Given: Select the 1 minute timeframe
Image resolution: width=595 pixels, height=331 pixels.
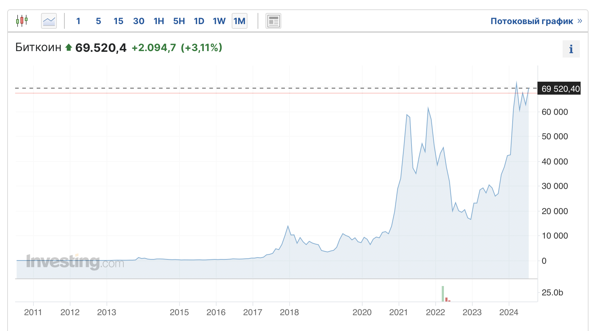Looking at the screenshot, I should (78, 21).
